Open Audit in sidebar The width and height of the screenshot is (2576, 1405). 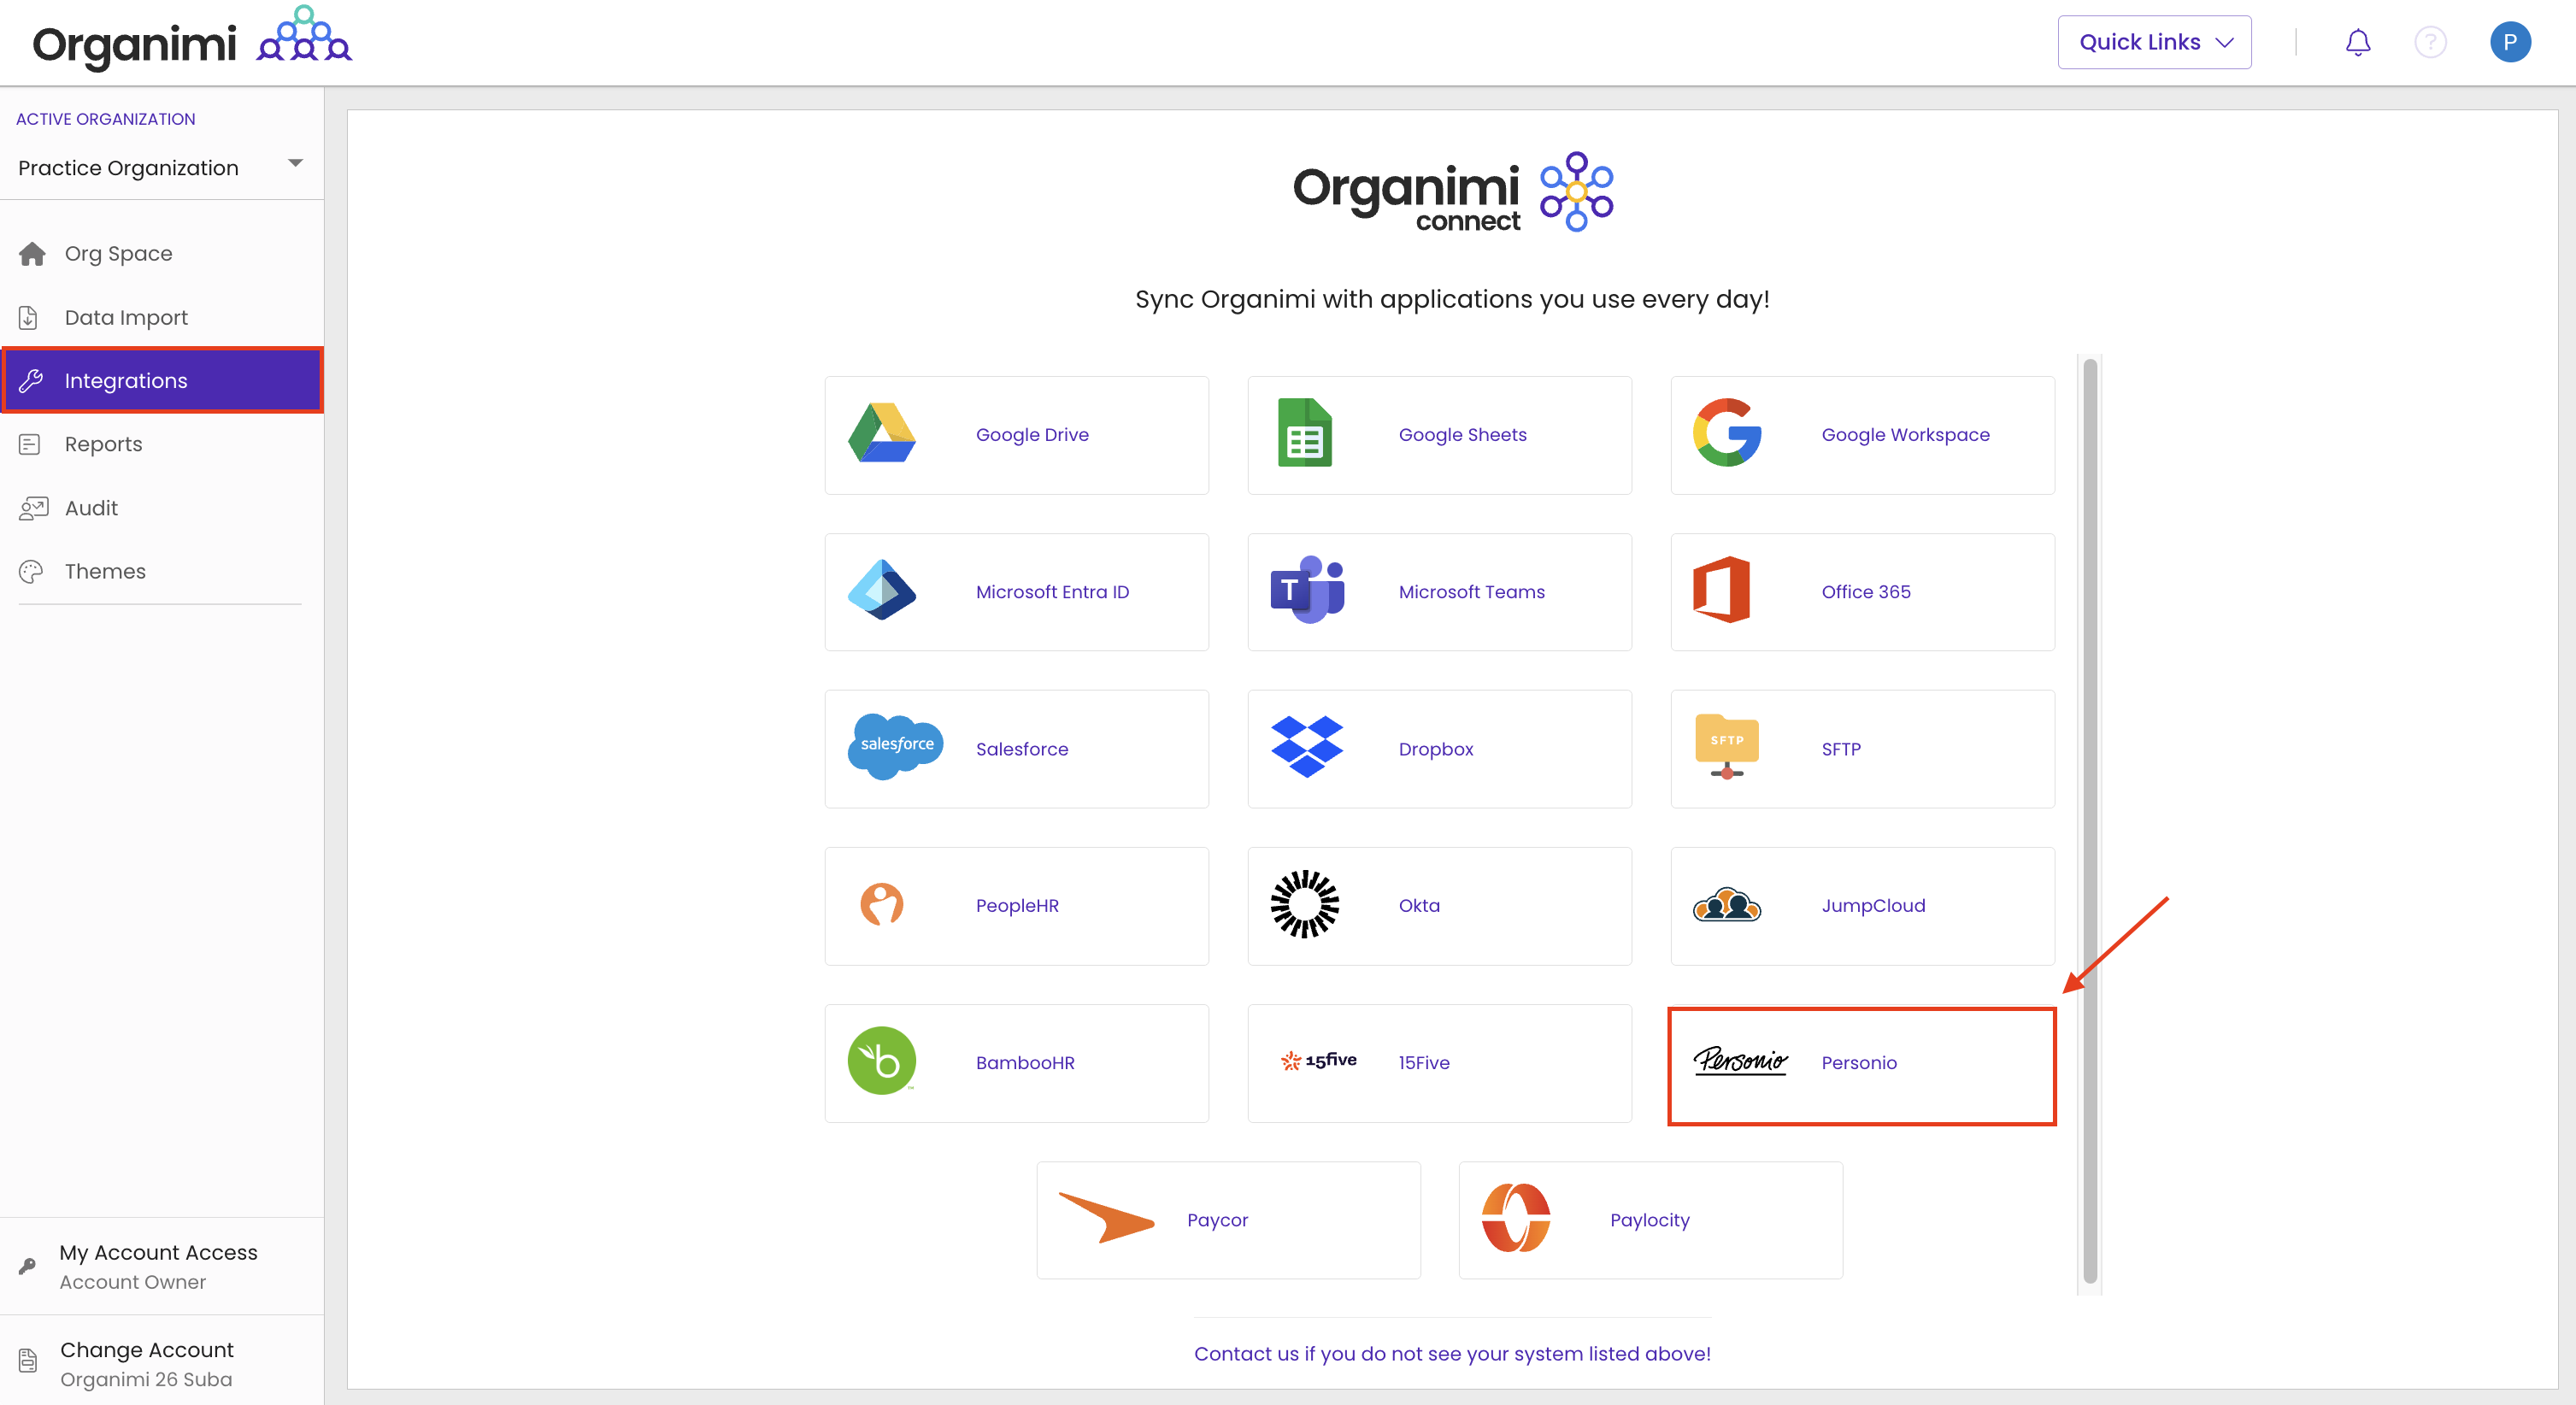pyautogui.click(x=162, y=508)
